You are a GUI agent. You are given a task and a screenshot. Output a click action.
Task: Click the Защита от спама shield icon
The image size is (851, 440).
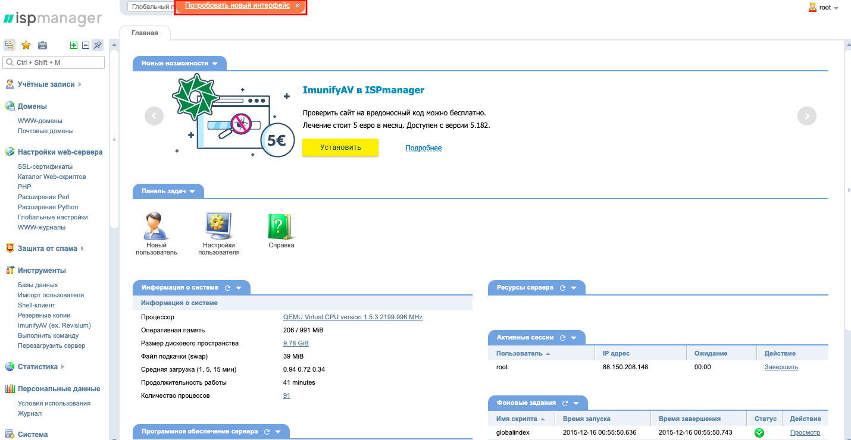click(x=10, y=249)
